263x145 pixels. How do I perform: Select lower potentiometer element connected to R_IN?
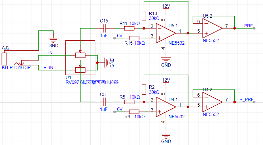click(x=80, y=70)
